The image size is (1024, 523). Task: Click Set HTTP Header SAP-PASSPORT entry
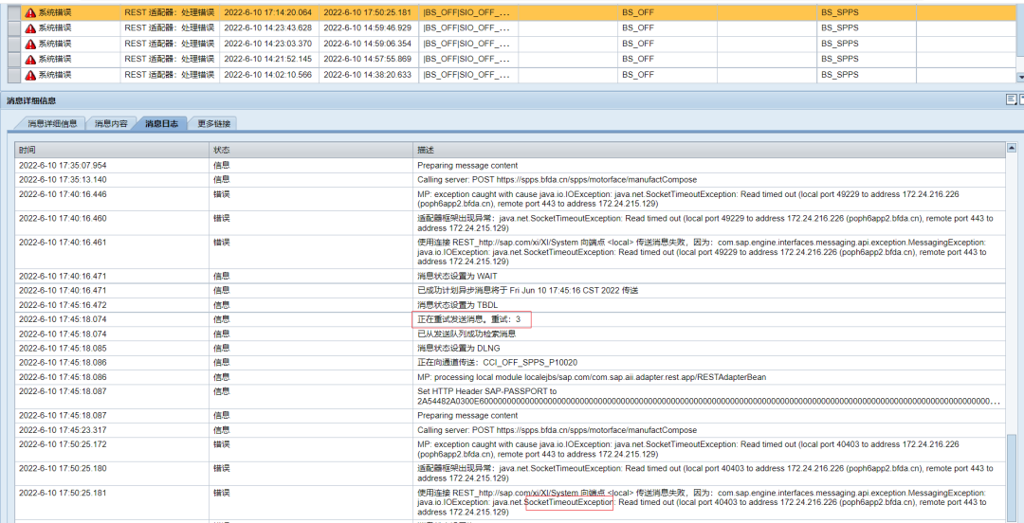pos(708,396)
